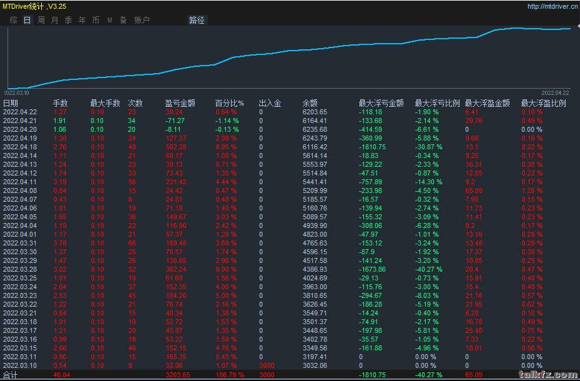Select the 2022.03.31 row date
Screen dimensions: 580x381
click(20, 243)
